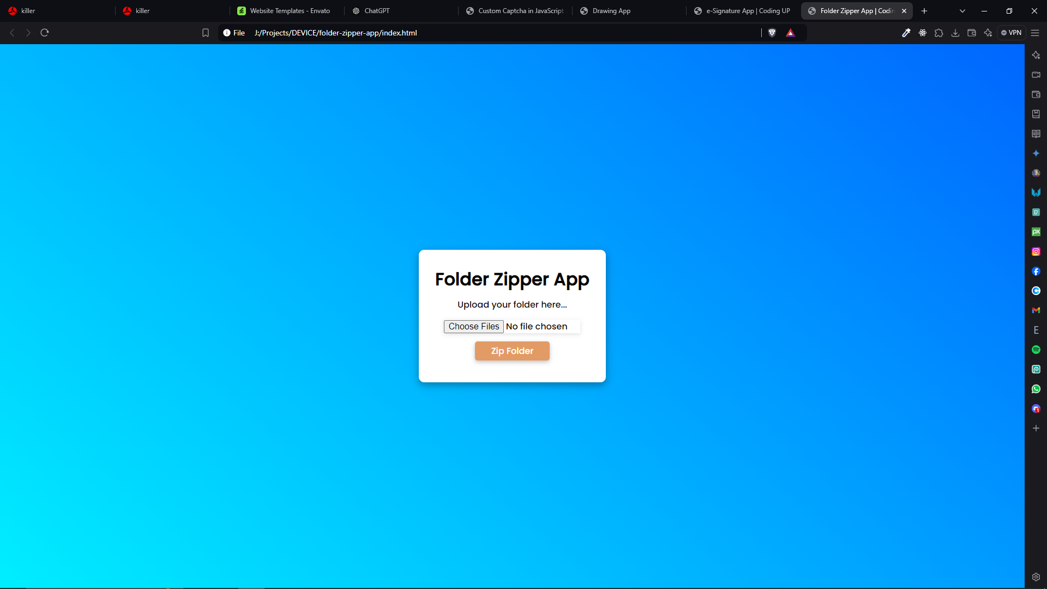Open Spotify from sidebar
This screenshot has width=1047, height=589.
pyautogui.click(x=1036, y=350)
